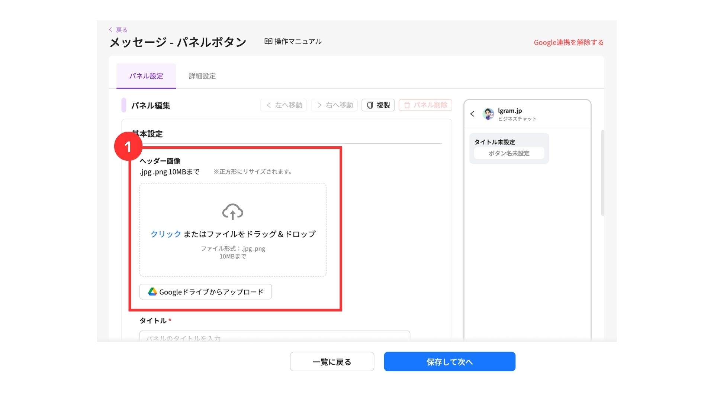Image resolution: width=714 pixels, height=401 pixels.
Task: Click the cloud upload icon
Action: click(x=232, y=212)
